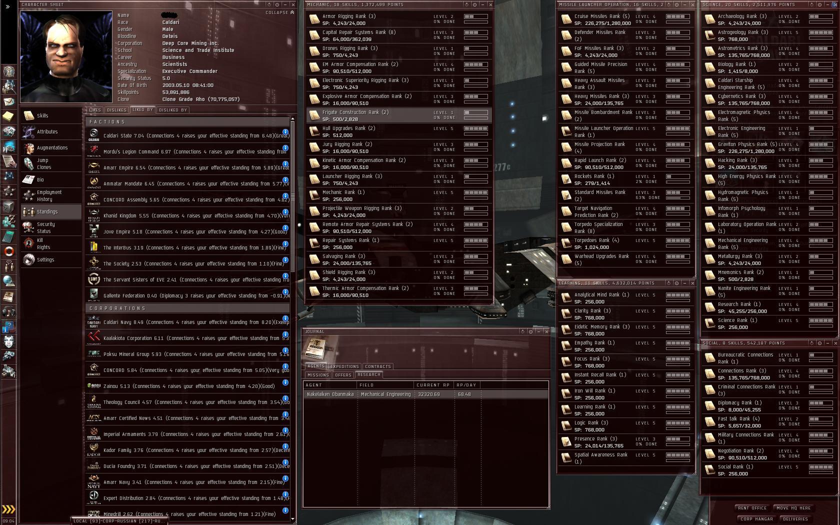The width and height of the screenshot is (840, 525).
Task: Click the info icon on Amarr Empire standing
Action: pos(285,164)
